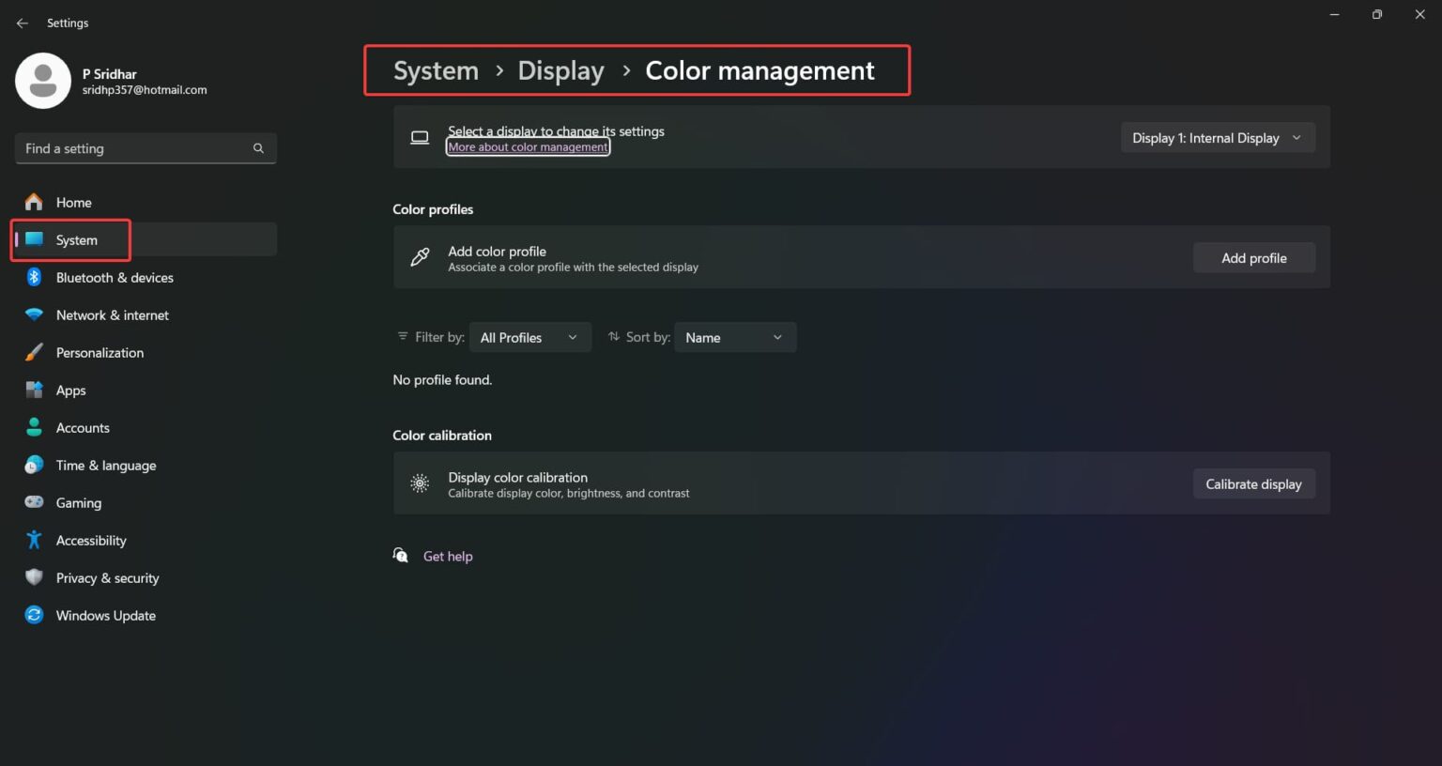Click the Accessibility icon
The height and width of the screenshot is (766, 1442).
click(x=34, y=540)
